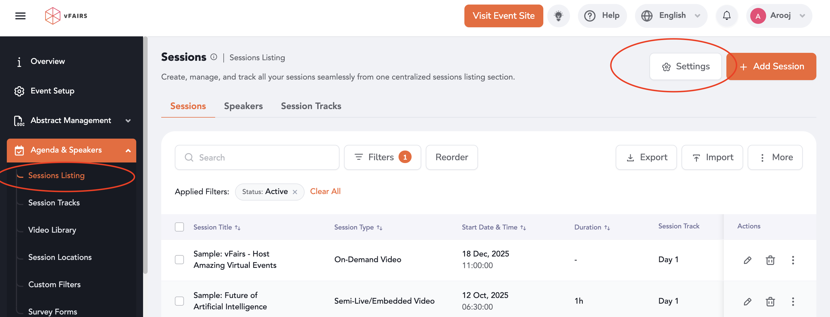Switch to the Session Tracks tab
830x317 pixels.
coord(311,106)
